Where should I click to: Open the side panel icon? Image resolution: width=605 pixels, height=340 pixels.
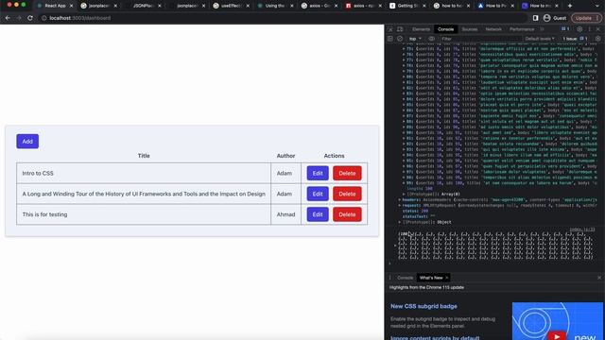point(535,18)
